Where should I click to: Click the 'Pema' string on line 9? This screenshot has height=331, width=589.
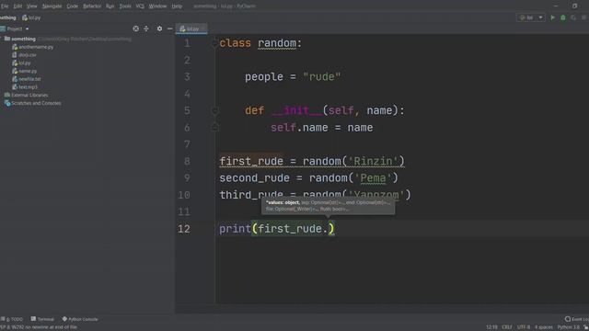(x=373, y=177)
